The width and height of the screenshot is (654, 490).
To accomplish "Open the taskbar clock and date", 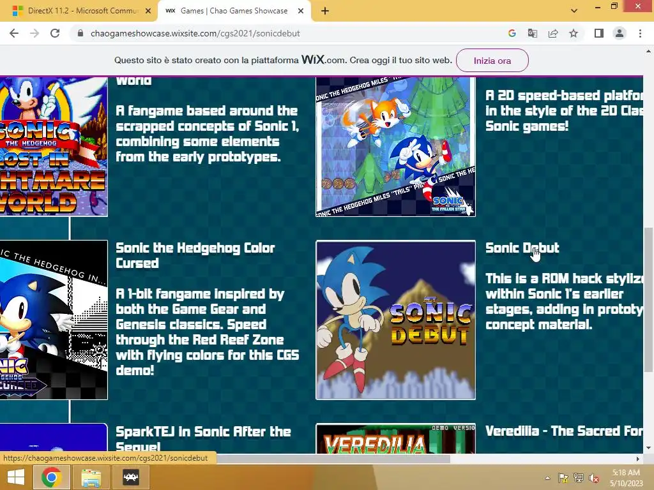I will tap(626, 478).
